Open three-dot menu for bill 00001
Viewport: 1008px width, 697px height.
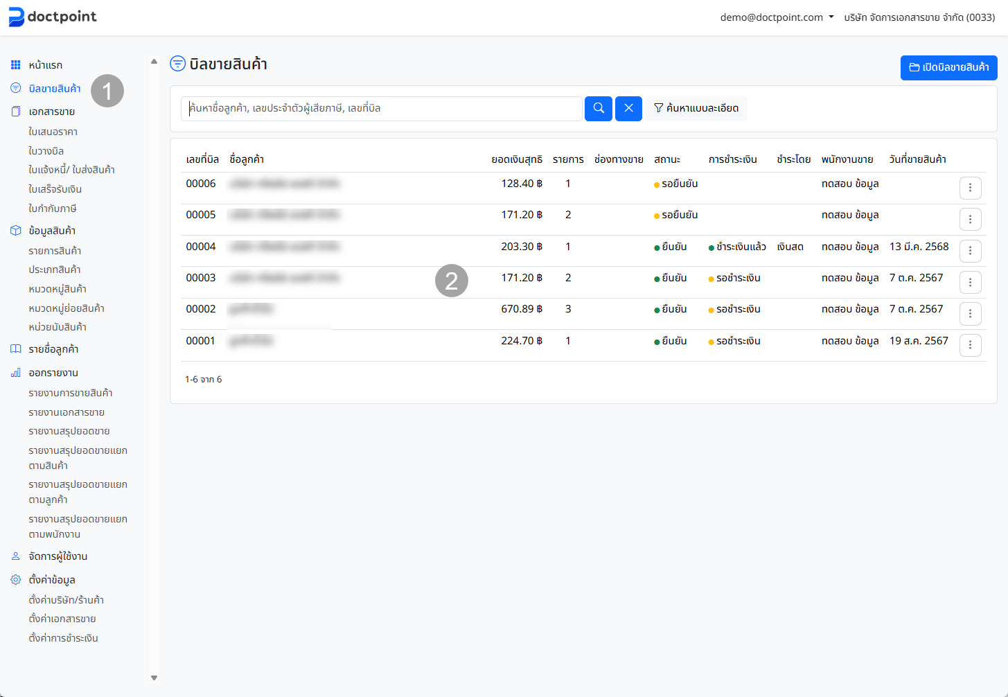click(x=970, y=345)
